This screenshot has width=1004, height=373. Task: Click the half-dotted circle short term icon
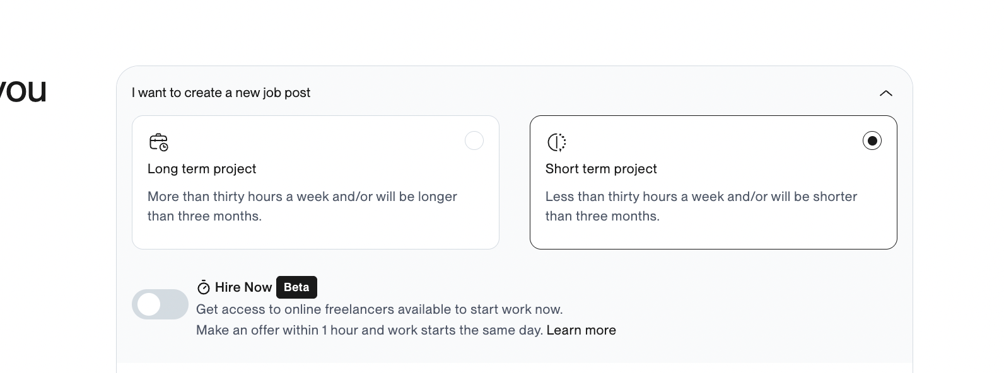tap(556, 142)
